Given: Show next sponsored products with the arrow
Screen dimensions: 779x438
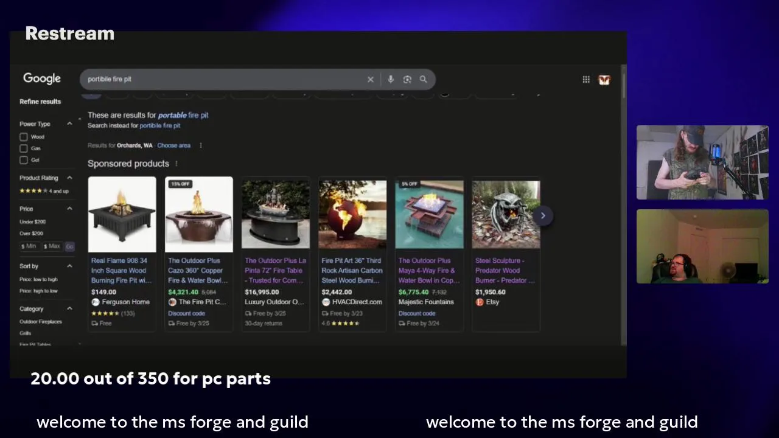Looking at the screenshot, I should pos(543,215).
